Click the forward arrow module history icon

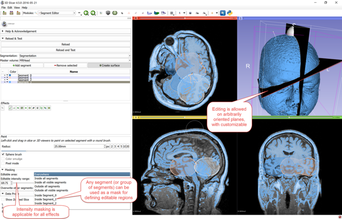click(x=93, y=13)
